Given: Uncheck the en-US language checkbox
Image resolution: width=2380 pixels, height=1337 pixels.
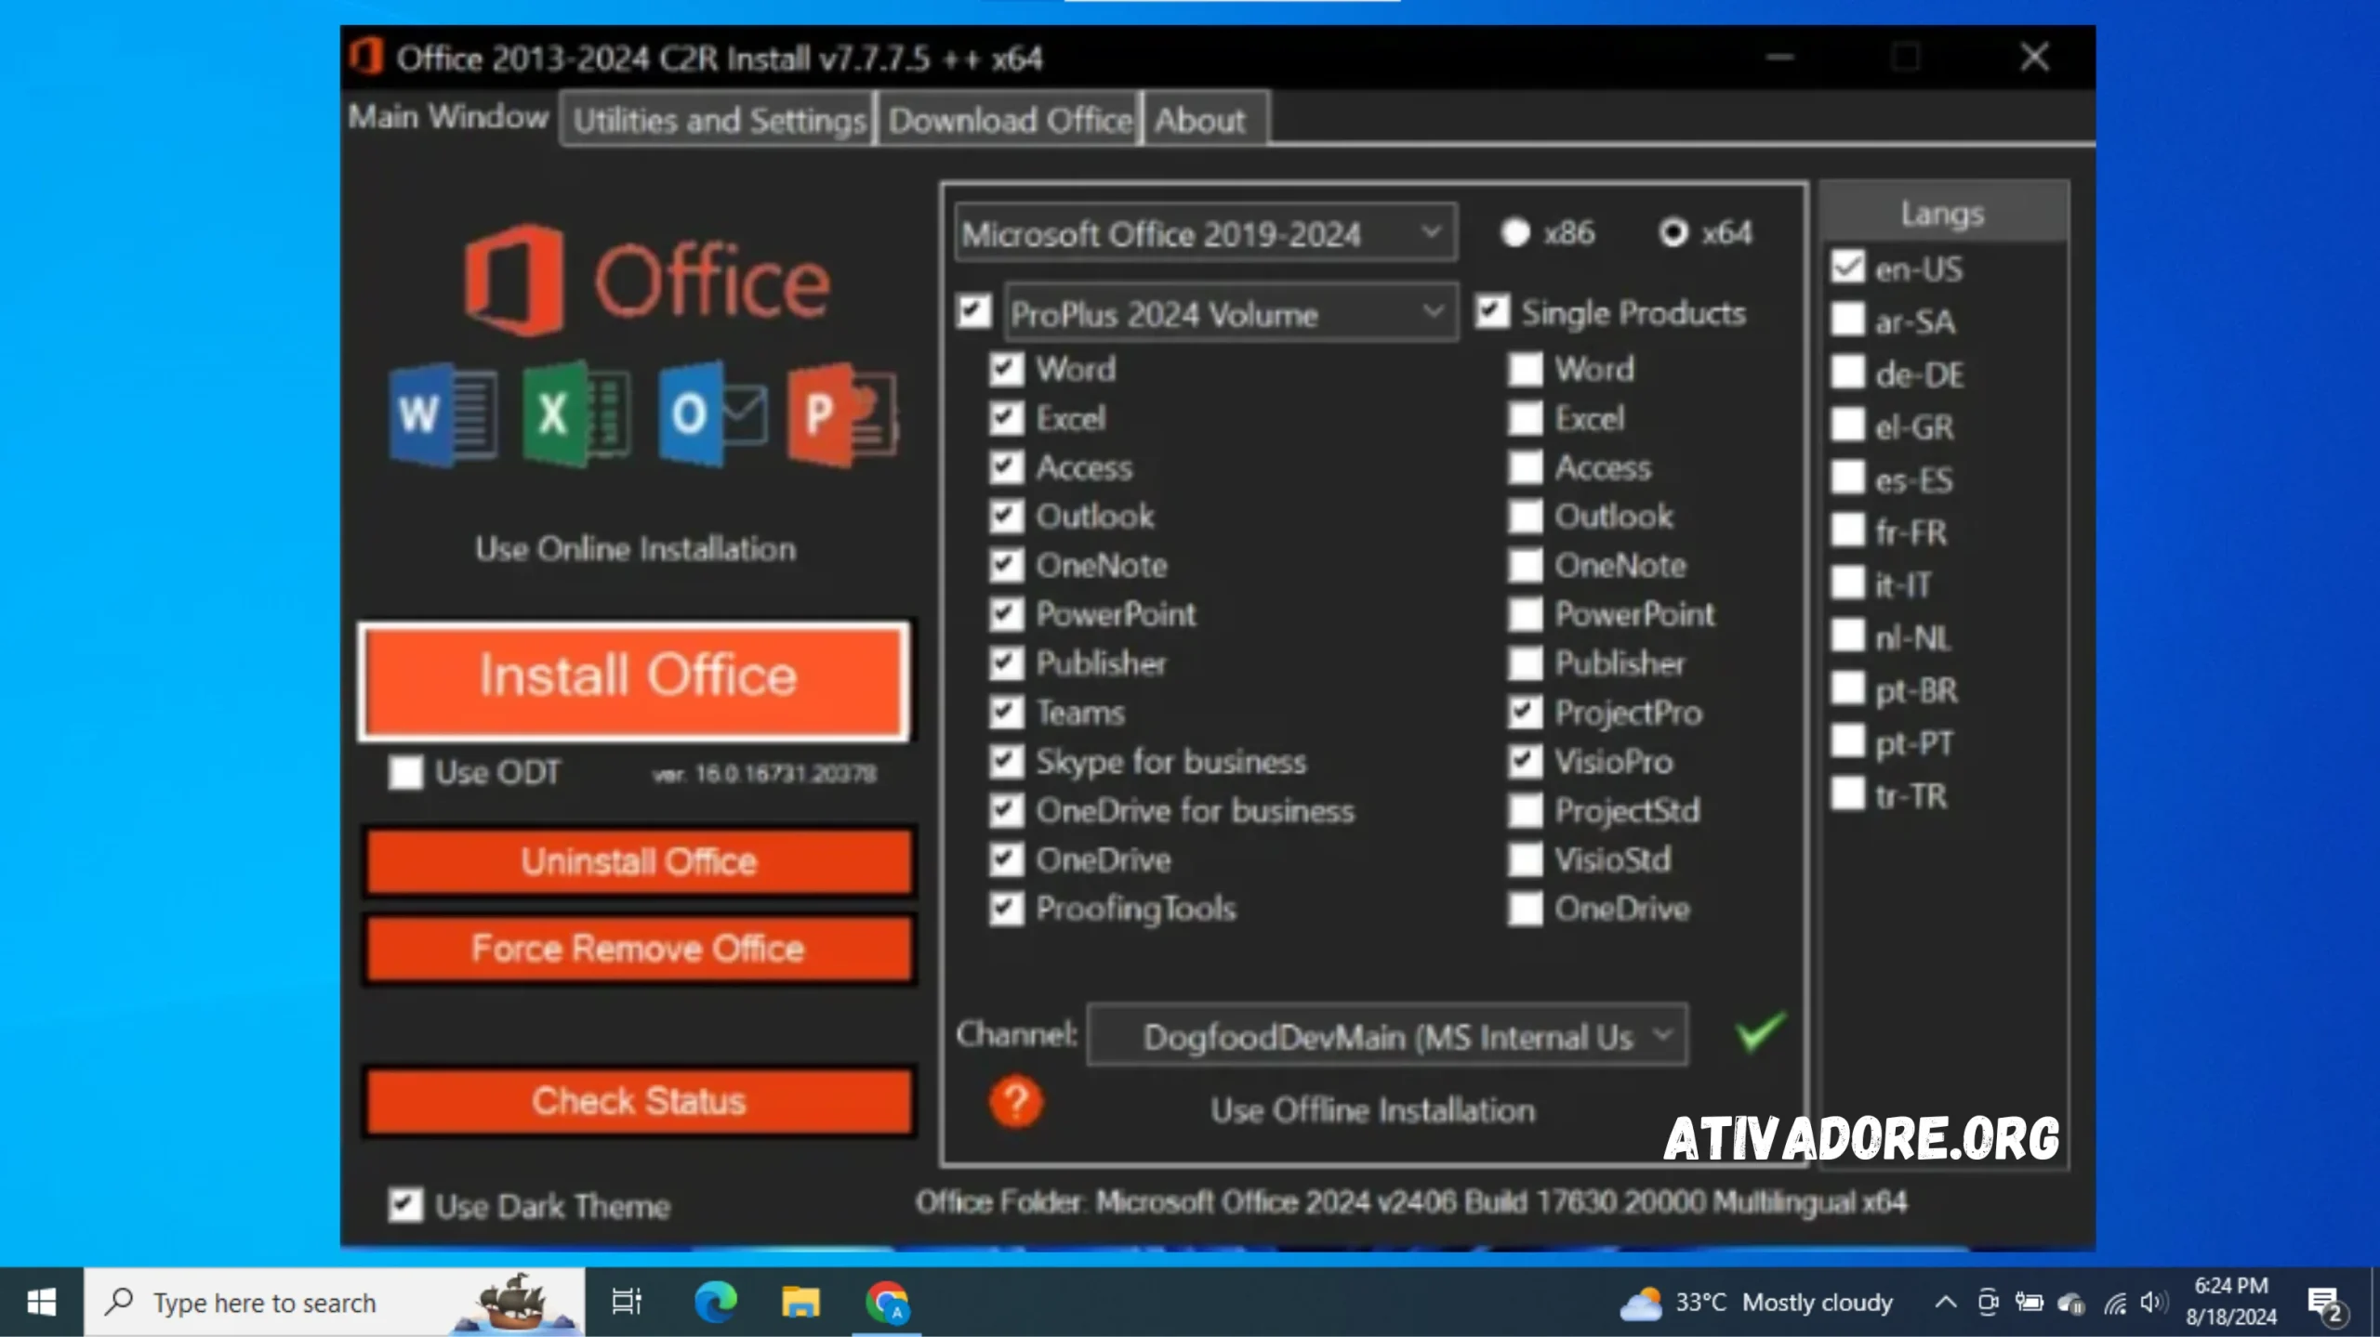Looking at the screenshot, I should (x=1848, y=267).
